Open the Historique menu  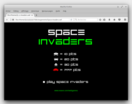35,11
